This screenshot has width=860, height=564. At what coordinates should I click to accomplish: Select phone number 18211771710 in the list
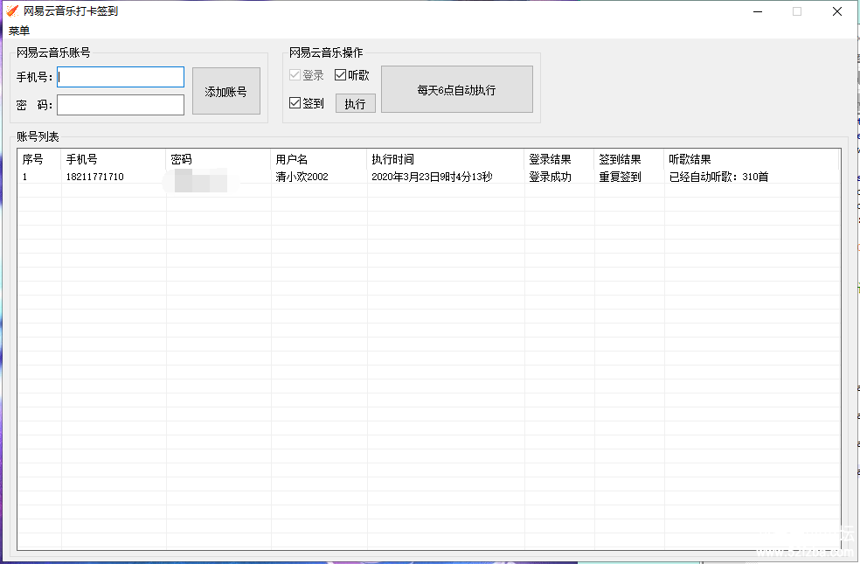coord(95,177)
